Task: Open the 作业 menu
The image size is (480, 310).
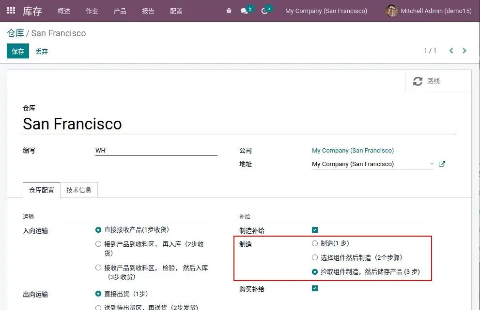Action: [x=92, y=11]
